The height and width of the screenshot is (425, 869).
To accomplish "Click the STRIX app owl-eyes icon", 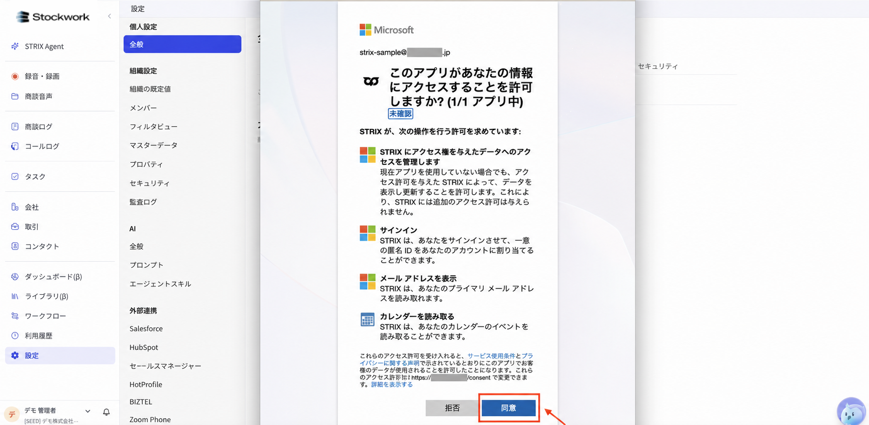I will [371, 81].
